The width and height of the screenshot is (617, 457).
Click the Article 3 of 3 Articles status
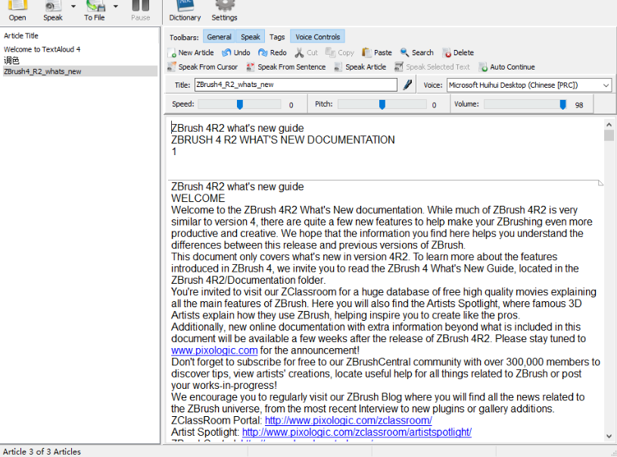click(x=42, y=452)
